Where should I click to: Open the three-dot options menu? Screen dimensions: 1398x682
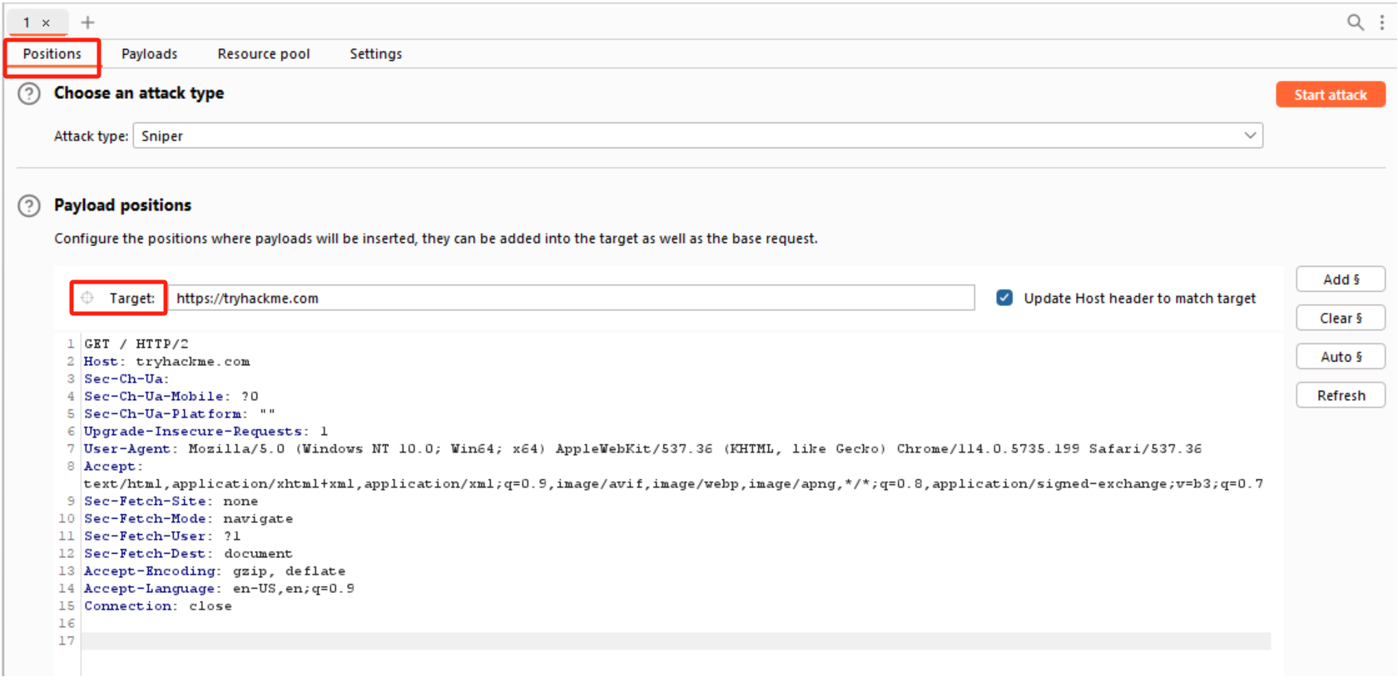1381,22
